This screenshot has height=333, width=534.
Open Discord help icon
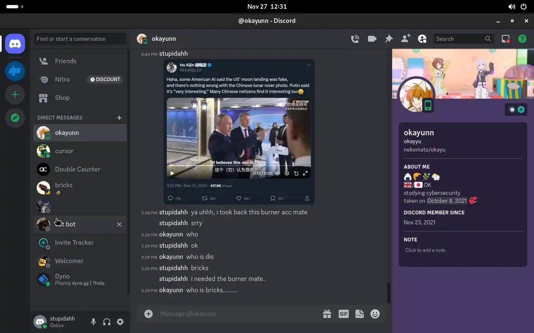(522, 39)
